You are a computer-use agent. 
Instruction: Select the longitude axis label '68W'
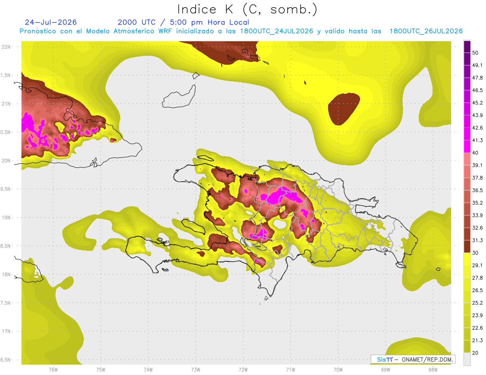433,369
